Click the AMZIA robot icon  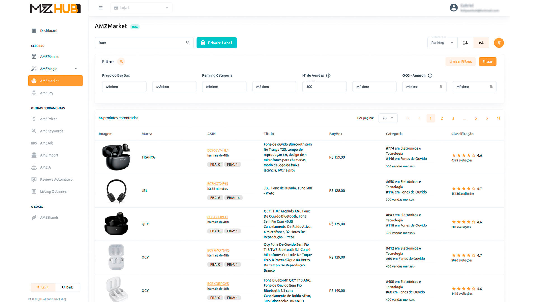pos(34,167)
